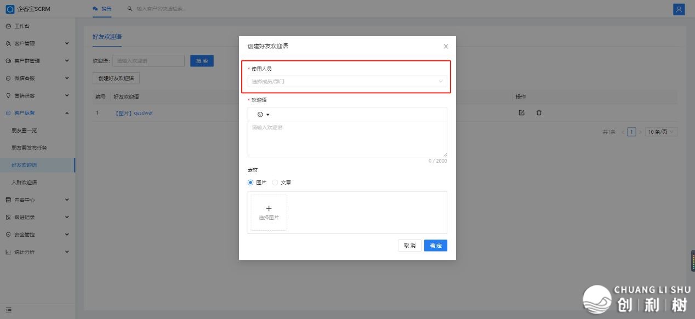This screenshot has width=695, height=319.
Task: Click into the 请输入欢迎语 text area
Action: tap(347, 140)
